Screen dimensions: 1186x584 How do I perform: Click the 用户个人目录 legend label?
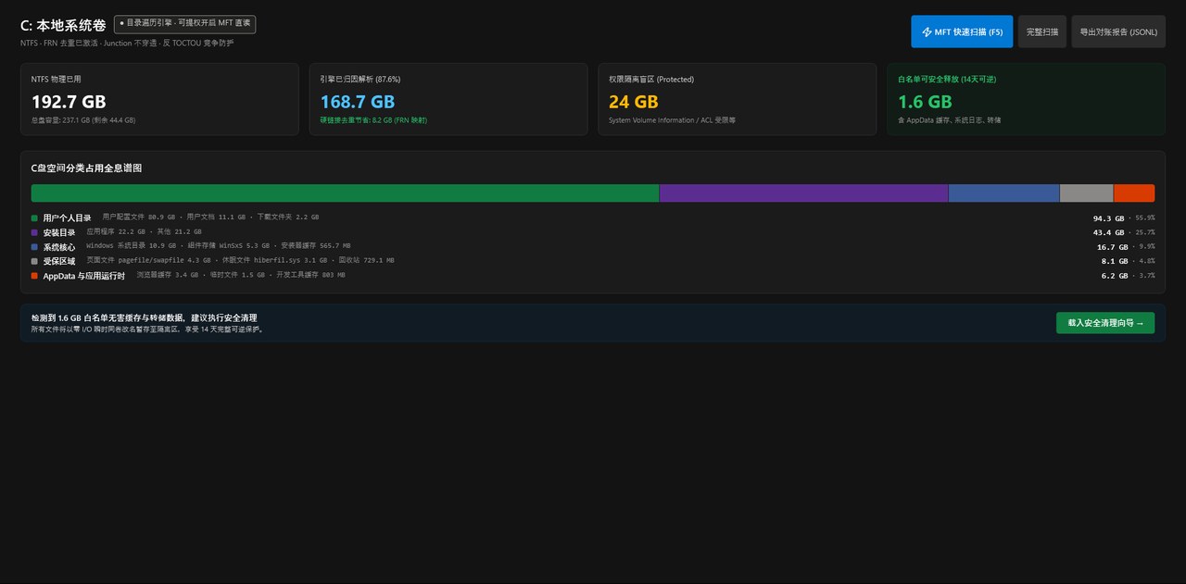click(68, 217)
